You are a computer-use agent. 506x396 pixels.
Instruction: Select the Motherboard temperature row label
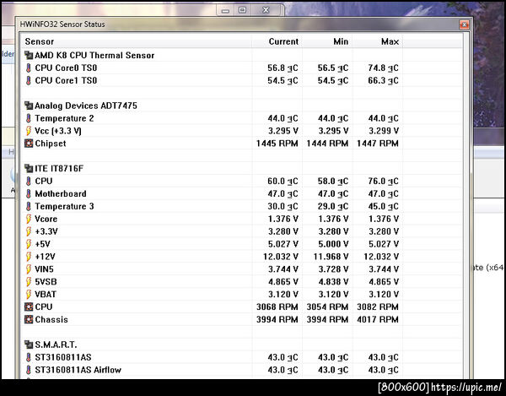(61, 194)
